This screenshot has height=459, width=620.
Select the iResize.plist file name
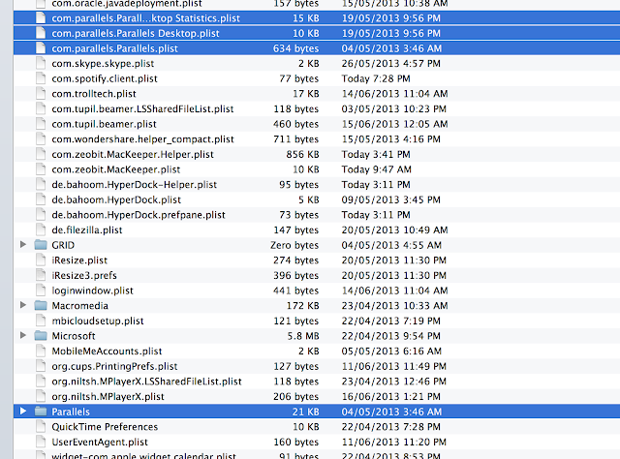(x=79, y=260)
